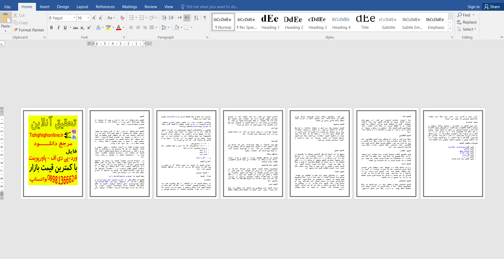The image size is (504, 259).
Task: Click the Format Painter brush icon
Action: pos(15,30)
